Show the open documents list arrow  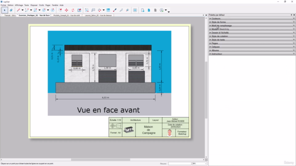[x=203, y=15]
